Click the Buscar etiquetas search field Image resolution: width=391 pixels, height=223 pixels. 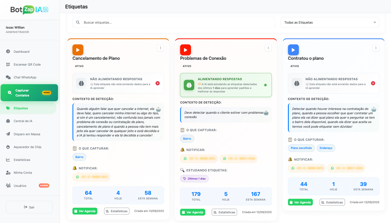174,22
